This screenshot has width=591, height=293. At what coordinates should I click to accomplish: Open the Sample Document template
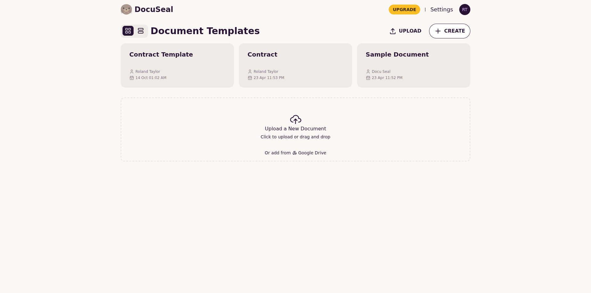click(x=413, y=65)
